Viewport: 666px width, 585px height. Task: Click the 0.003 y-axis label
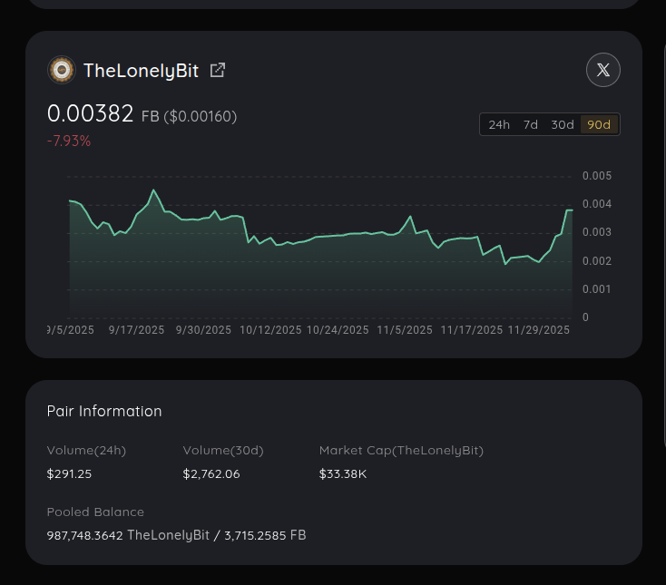click(597, 232)
